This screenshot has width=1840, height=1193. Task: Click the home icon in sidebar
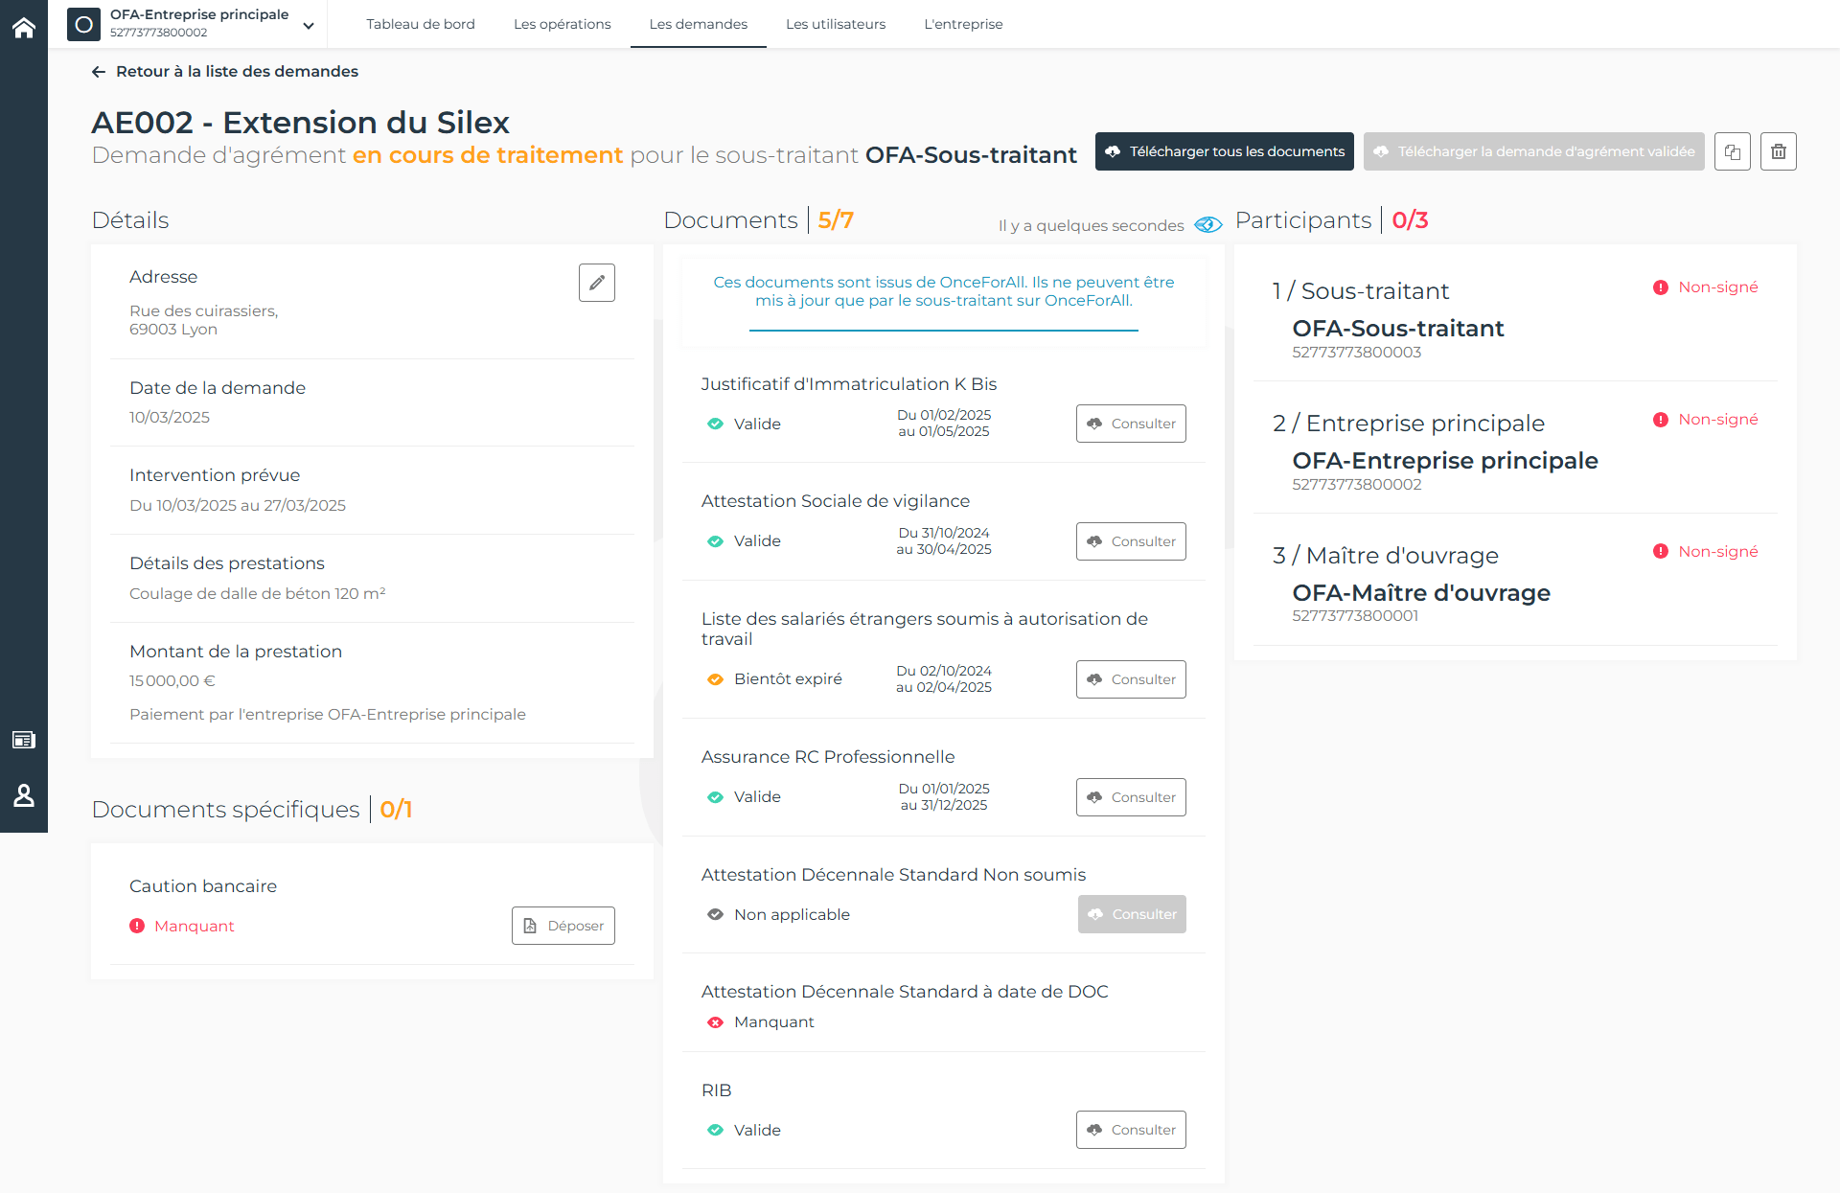pyautogui.click(x=24, y=28)
